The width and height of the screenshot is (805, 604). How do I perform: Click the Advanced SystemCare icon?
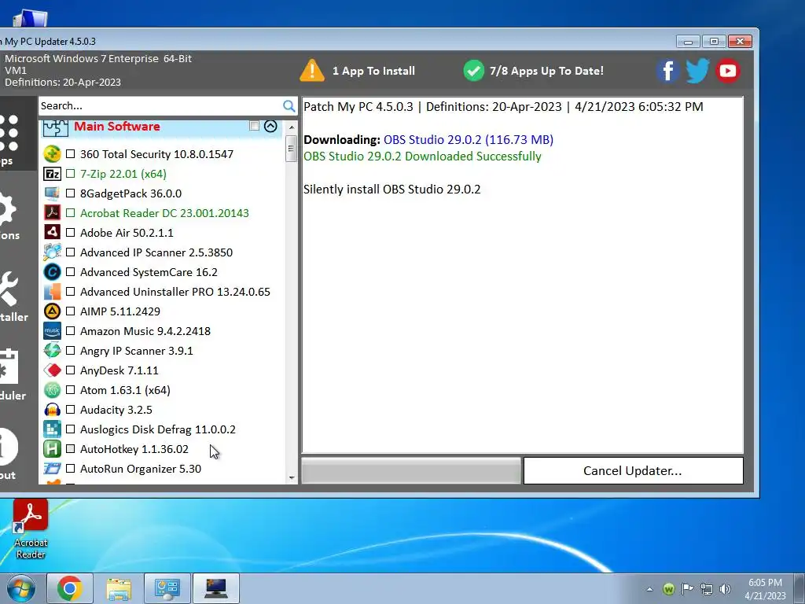[52, 271]
